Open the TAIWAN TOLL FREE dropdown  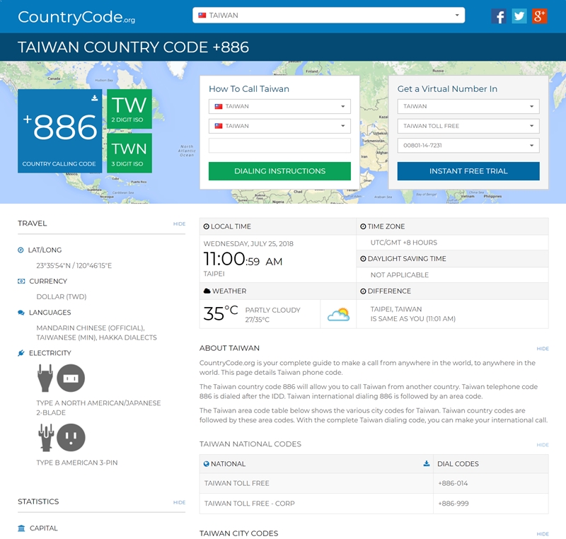468,126
